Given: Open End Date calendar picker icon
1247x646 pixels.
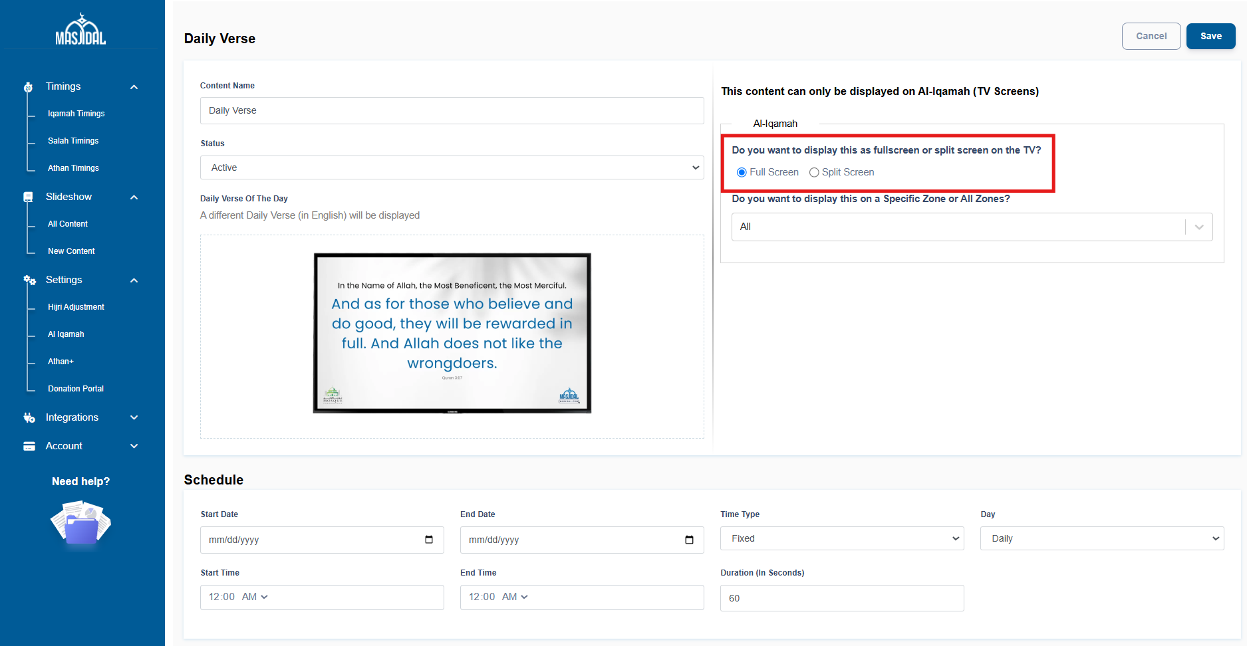Looking at the screenshot, I should pos(689,540).
